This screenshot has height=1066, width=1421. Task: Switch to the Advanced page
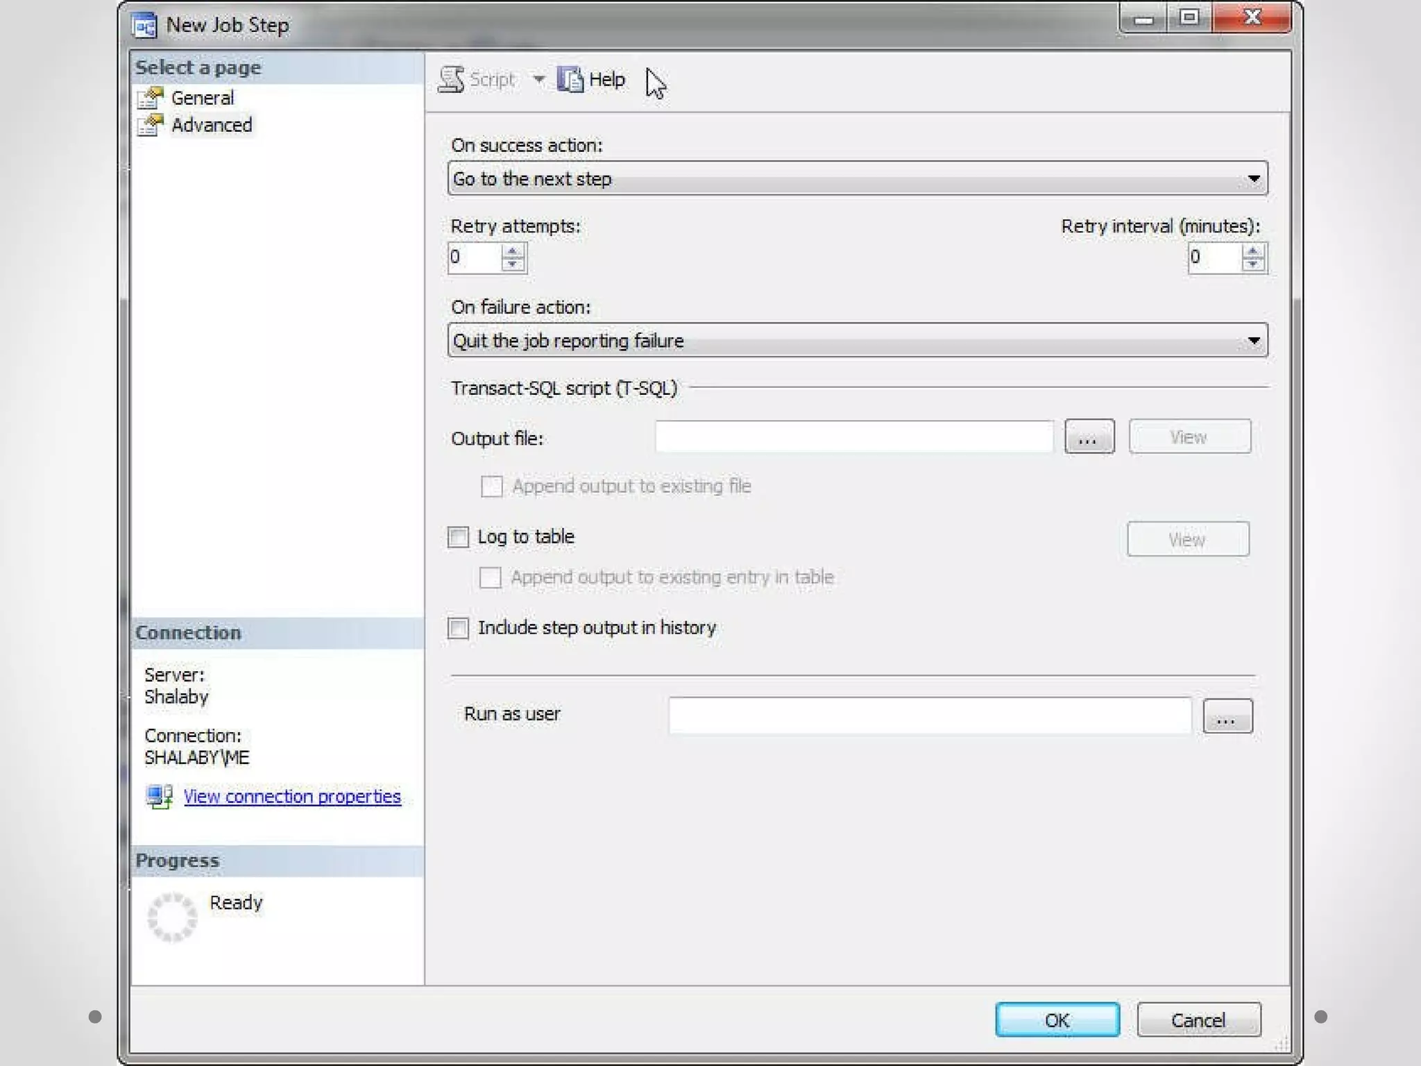[212, 125]
